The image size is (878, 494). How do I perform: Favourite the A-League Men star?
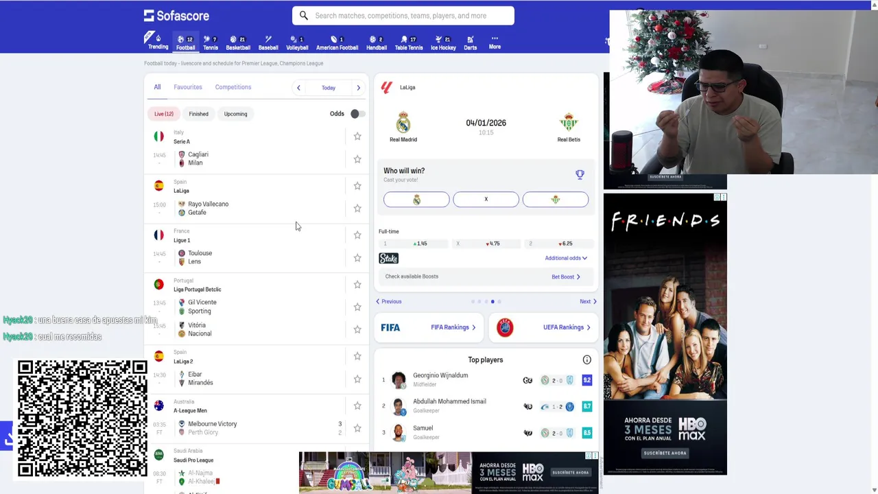(x=357, y=405)
